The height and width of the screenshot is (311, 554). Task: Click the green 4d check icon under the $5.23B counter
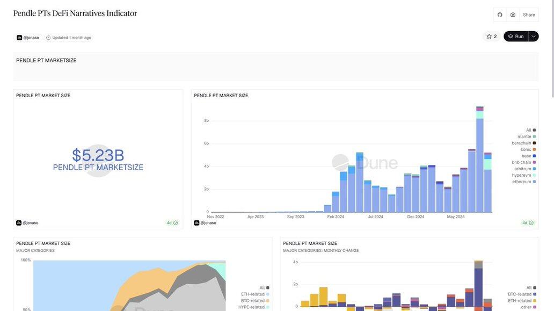pos(175,223)
